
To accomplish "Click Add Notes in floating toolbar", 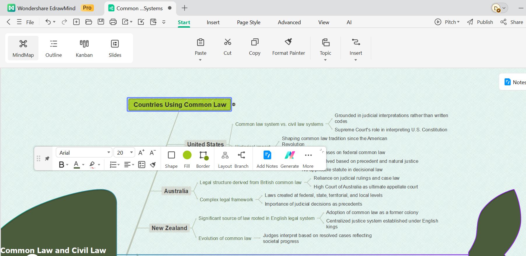I will (x=267, y=159).
